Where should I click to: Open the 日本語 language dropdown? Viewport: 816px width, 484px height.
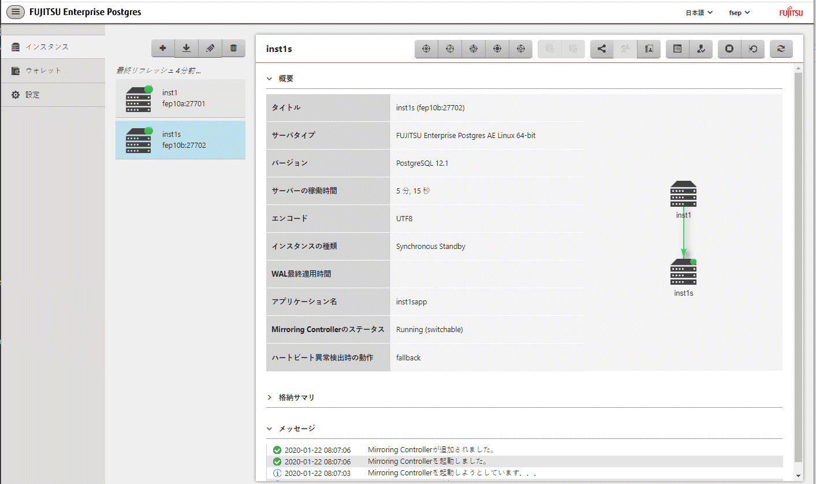pyautogui.click(x=699, y=12)
